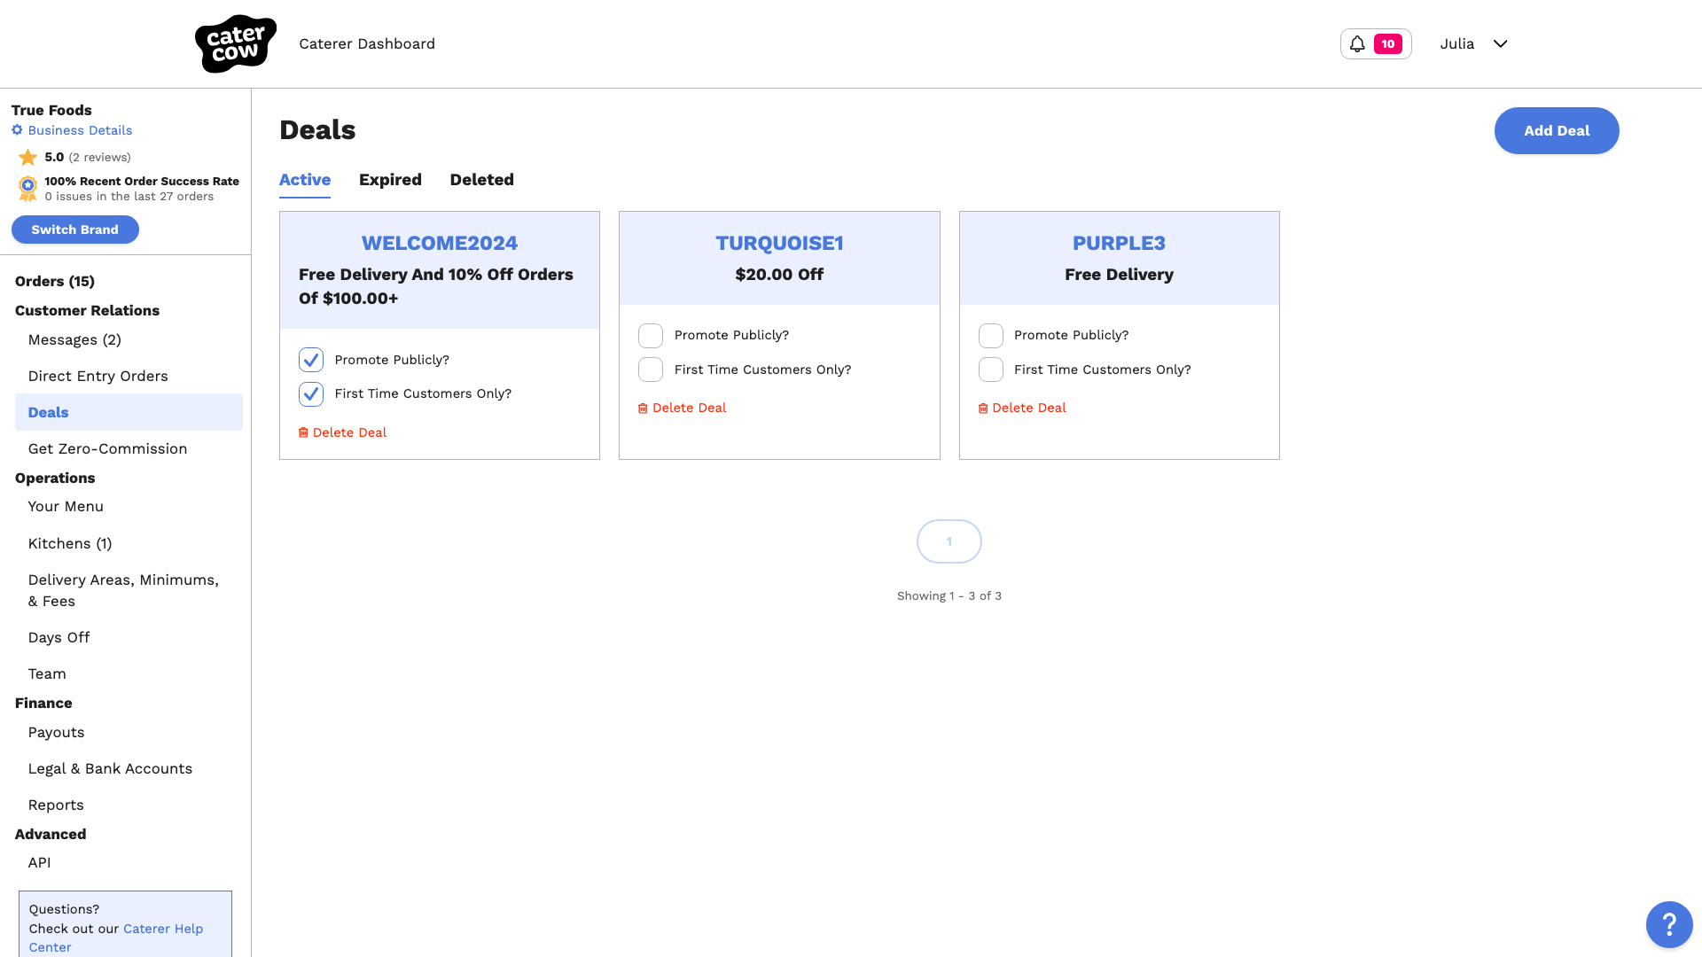Screen dimensions: 1702x957
Task: Click the CaterCow logo
Action: 235,43
